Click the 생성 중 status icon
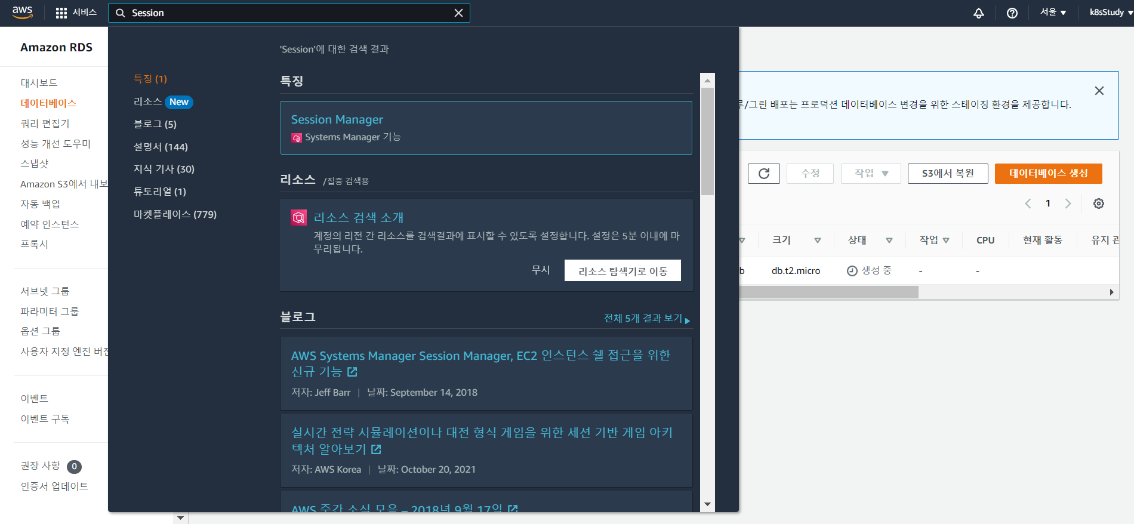The height and width of the screenshot is (524, 1134). [x=852, y=271]
